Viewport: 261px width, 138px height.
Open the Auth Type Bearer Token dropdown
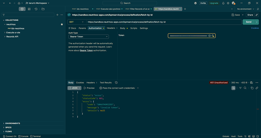point(89,37)
